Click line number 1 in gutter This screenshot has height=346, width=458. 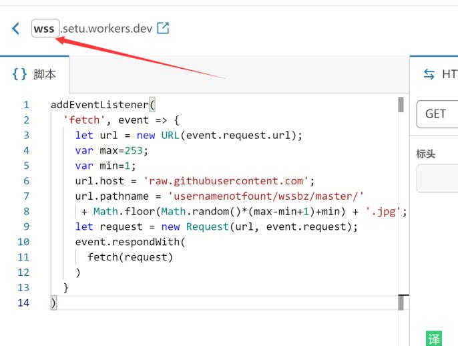pos(26,105)
